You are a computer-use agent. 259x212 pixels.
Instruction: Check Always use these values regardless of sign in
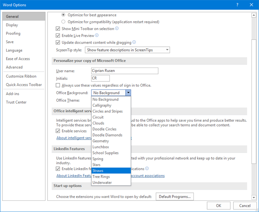58,85
